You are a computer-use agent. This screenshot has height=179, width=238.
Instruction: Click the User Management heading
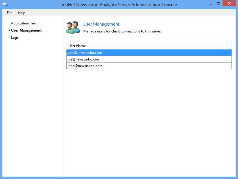pyautogui.click(x=101, y=24)
